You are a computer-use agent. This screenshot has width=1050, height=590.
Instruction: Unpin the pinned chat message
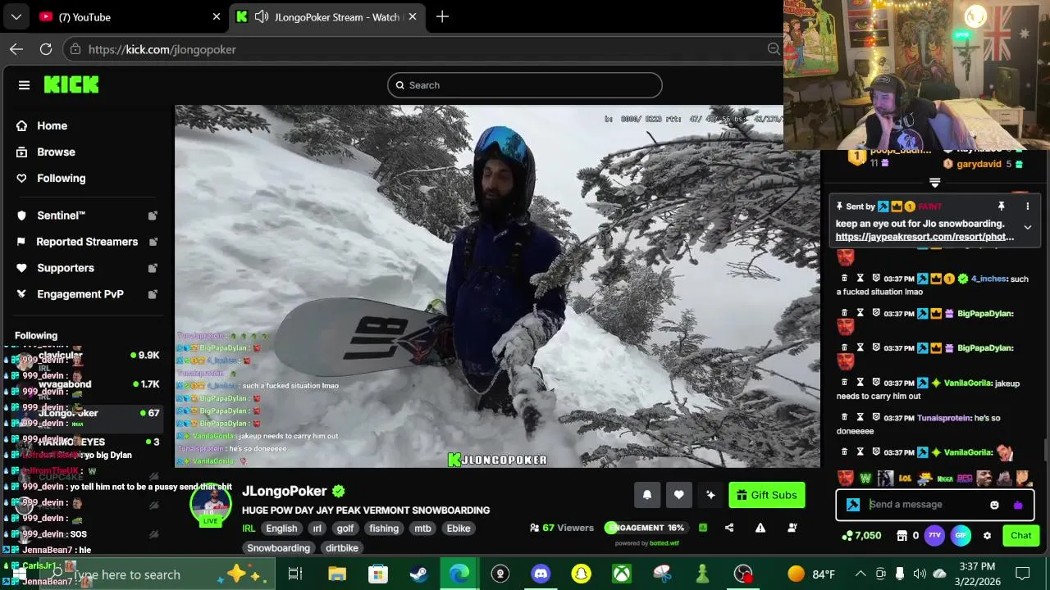(1001, 206)
